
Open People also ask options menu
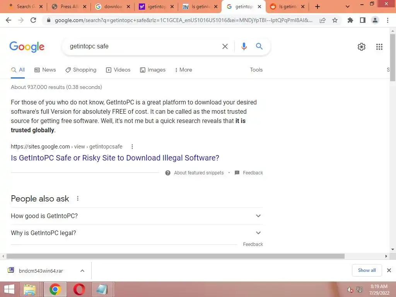pos(77,198)
